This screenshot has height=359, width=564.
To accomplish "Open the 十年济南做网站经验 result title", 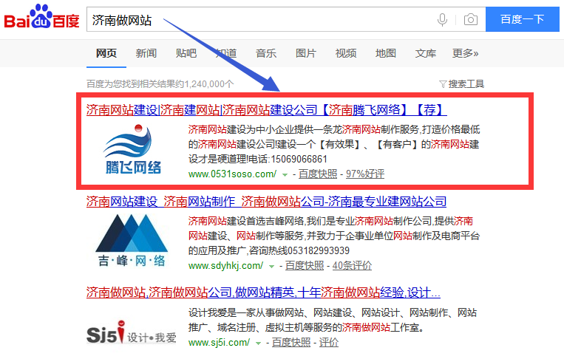I will pos(263,293).
